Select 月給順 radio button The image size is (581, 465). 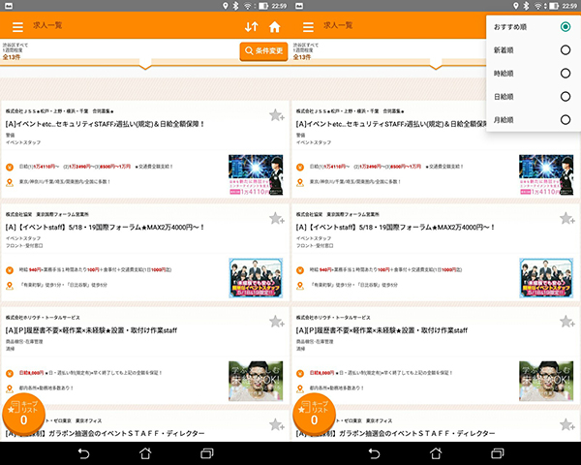pos(566,120)
